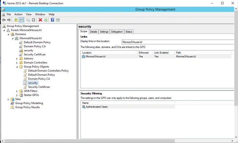Switch to the Details tab
The height and width of the screenshot is (143, 238).
click(93, 32)
